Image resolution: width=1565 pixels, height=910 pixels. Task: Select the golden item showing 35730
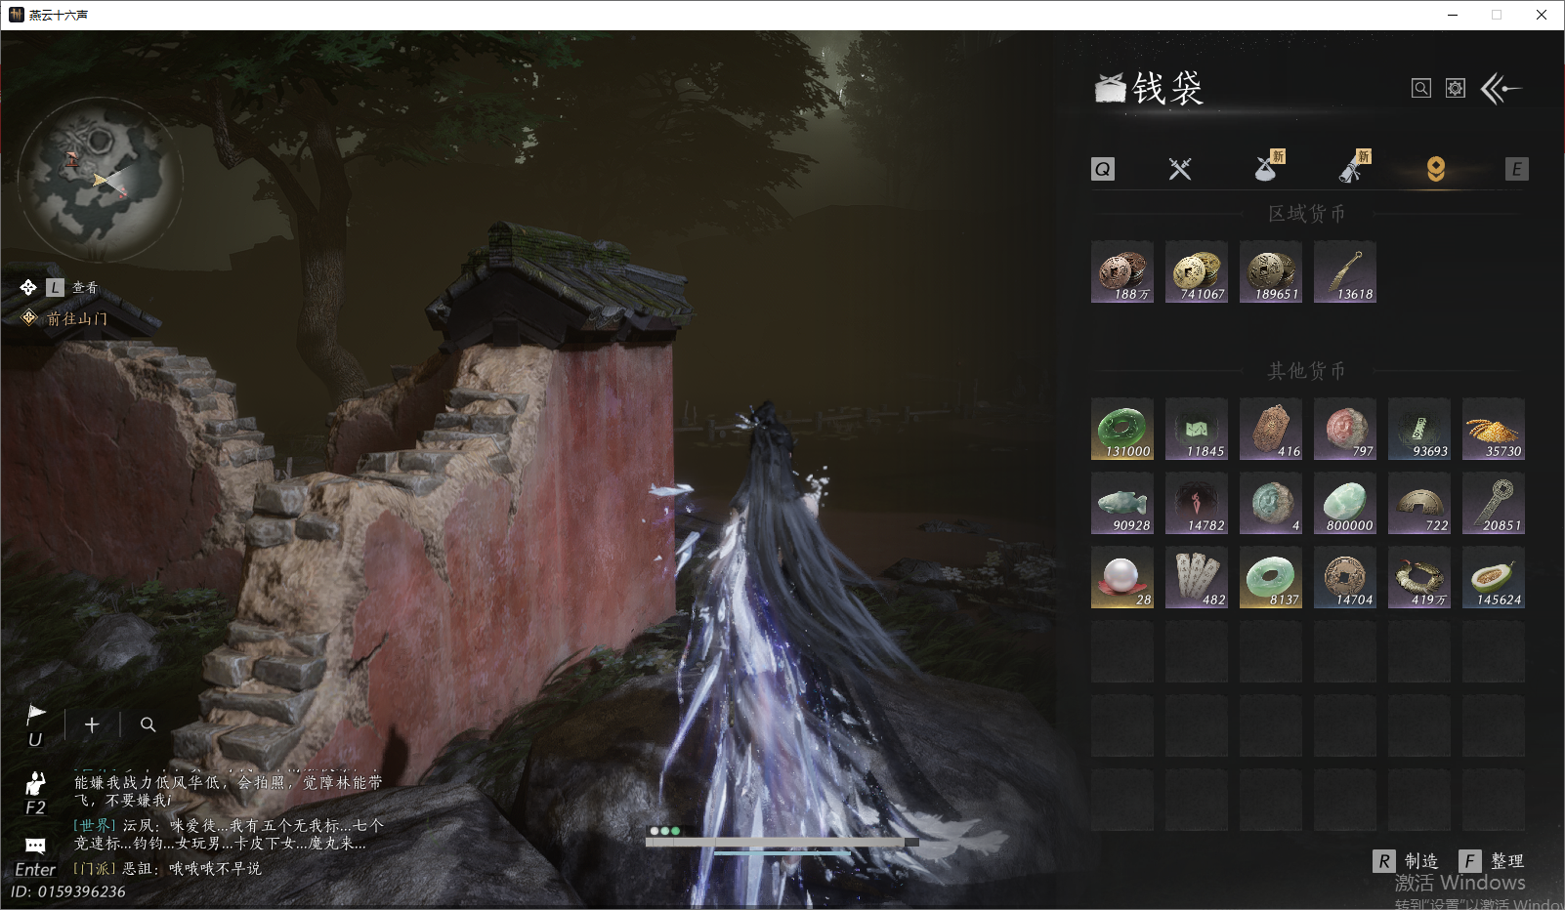coord(1494,429)
